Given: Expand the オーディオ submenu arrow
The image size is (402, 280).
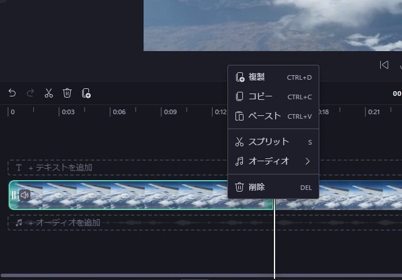Looking at the screenshot, I should [x=308, y=161].
